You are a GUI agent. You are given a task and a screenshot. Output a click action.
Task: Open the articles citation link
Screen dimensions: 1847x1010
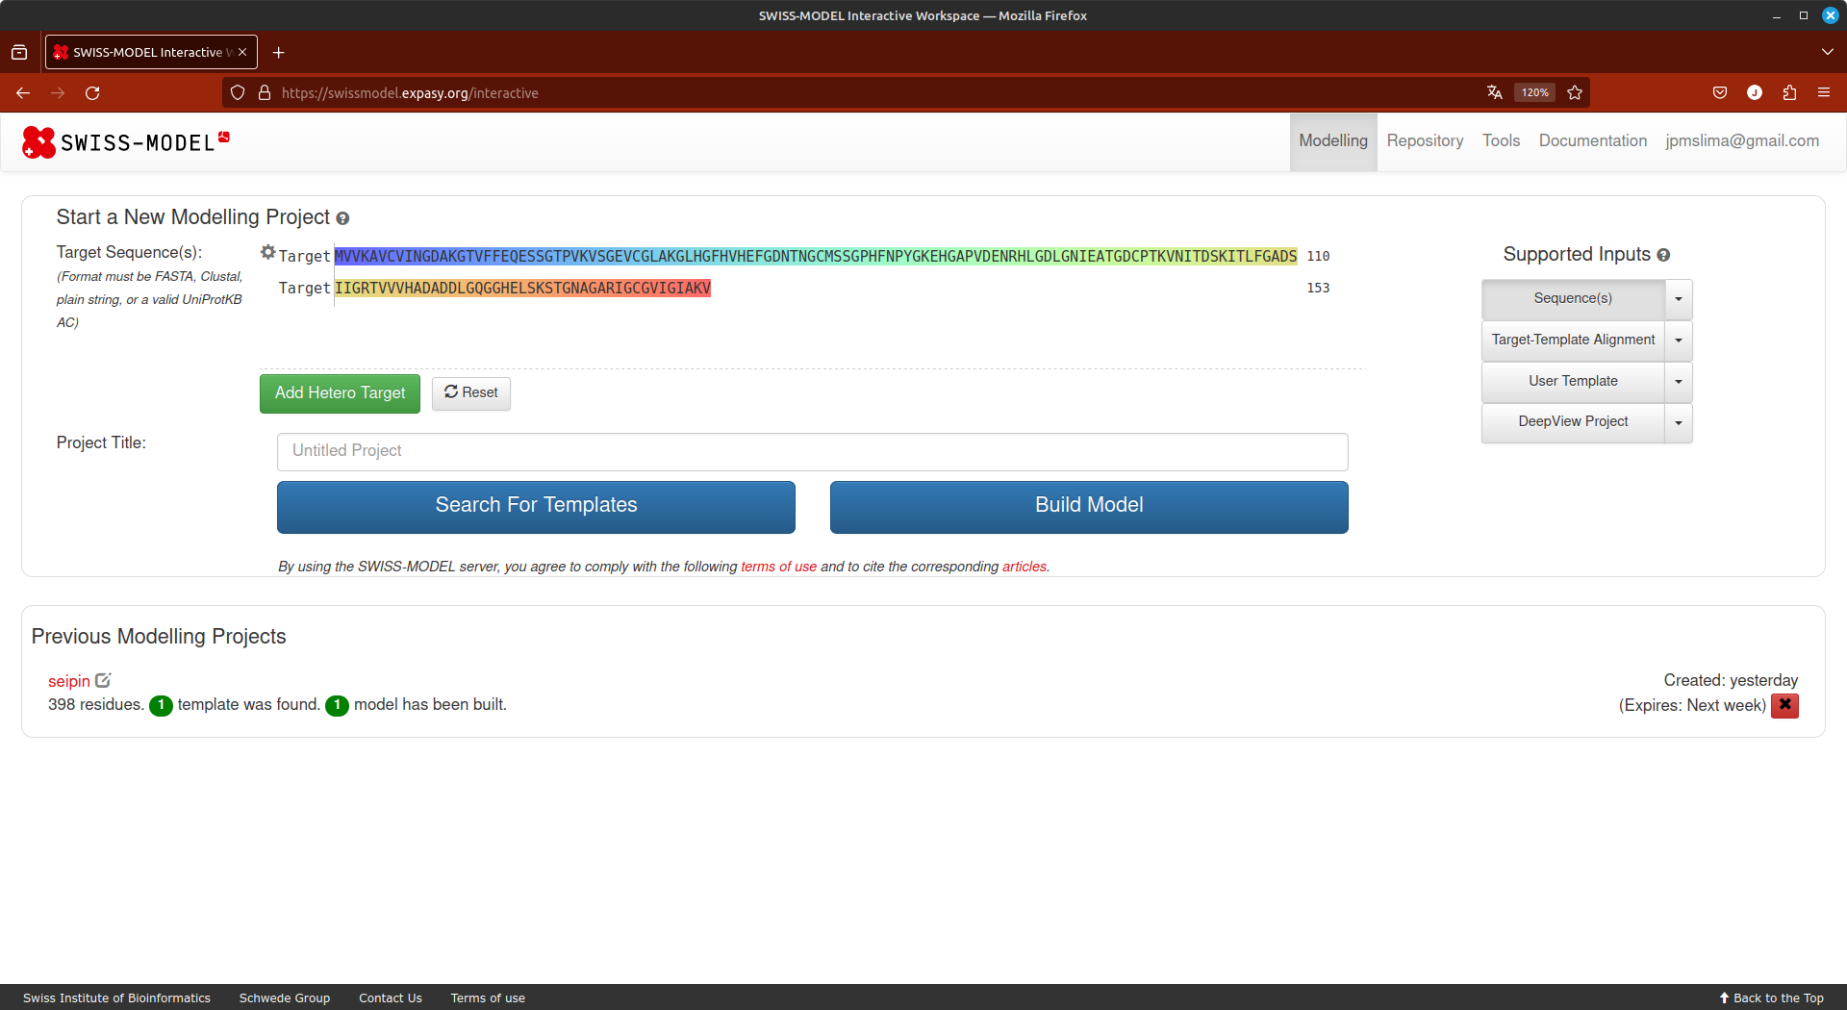pos(1025,567)
